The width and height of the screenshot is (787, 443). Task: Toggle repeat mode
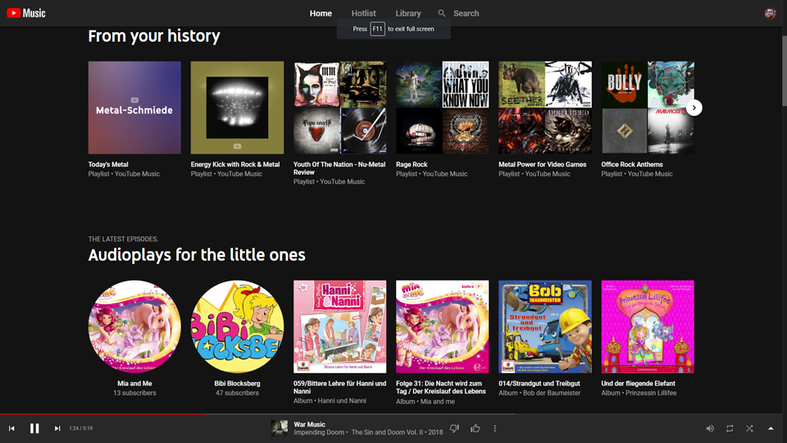click(x=730, y=428)
